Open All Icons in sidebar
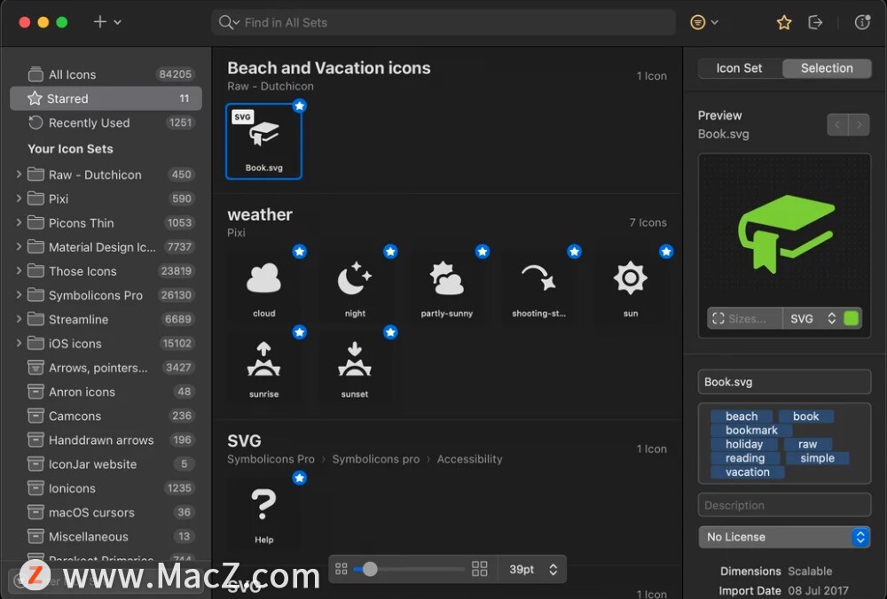Image resolution: width=887 pixels, height=599 pixels. (x=106, y=74)
